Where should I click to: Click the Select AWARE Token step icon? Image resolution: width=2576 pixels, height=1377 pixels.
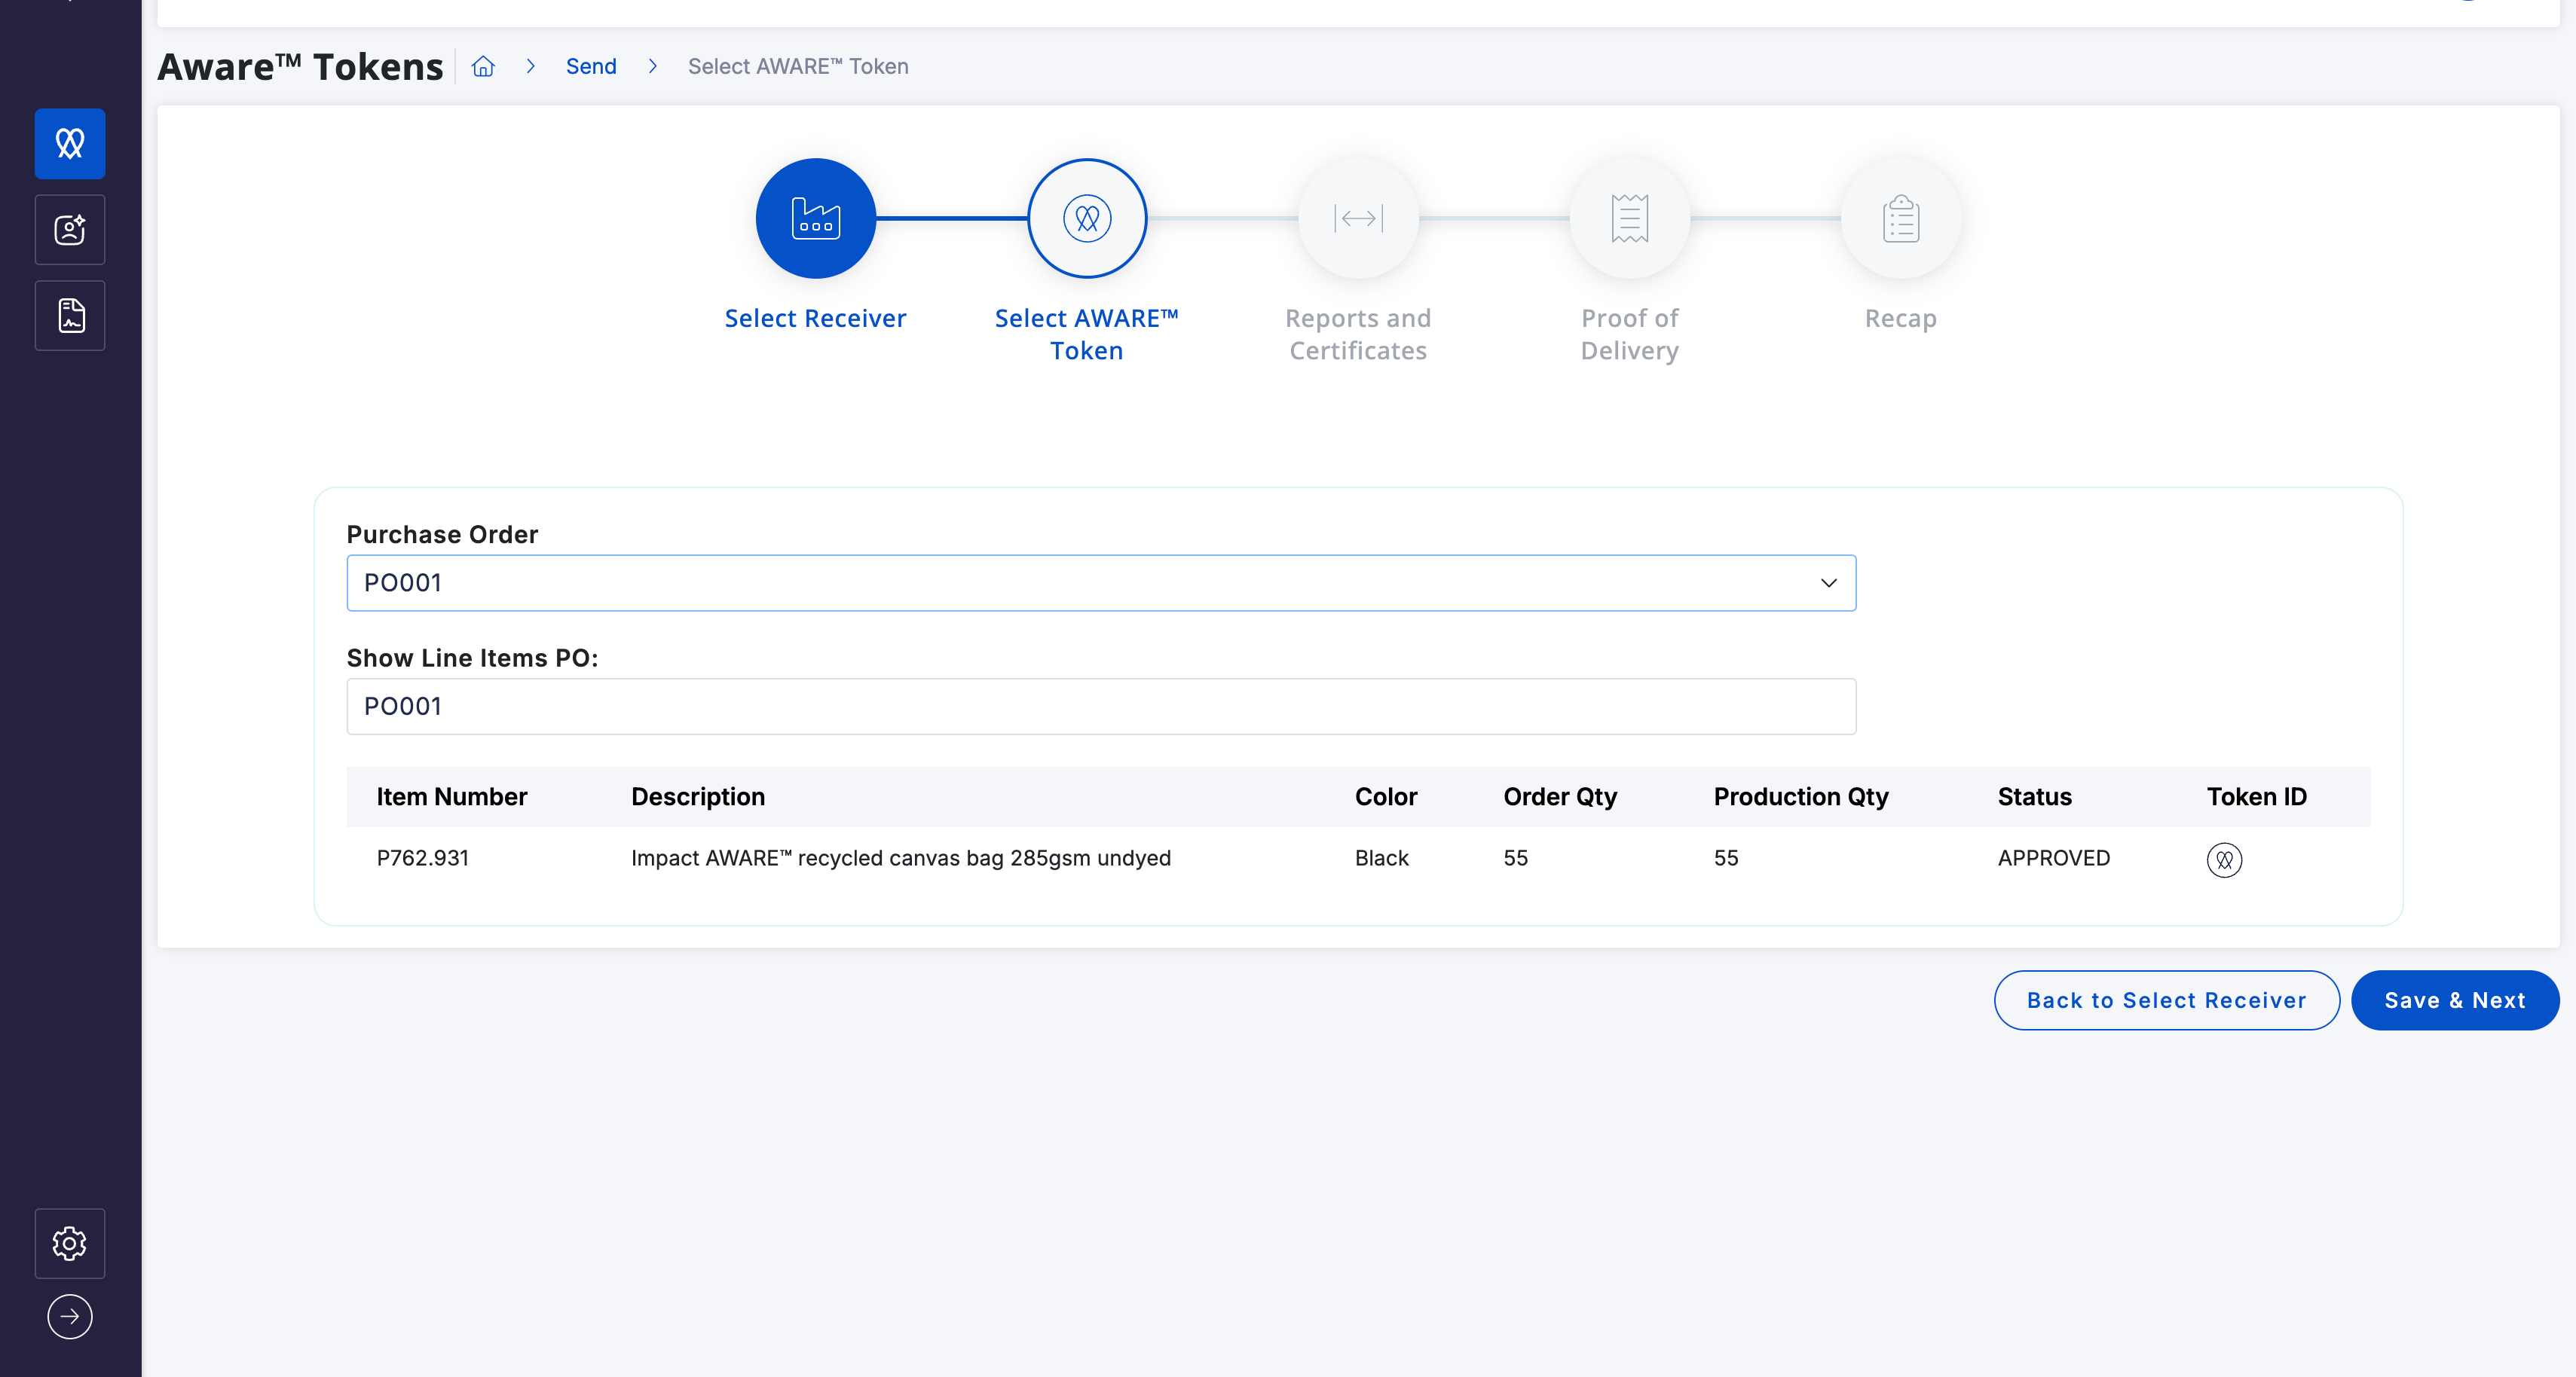(1087, 218)
